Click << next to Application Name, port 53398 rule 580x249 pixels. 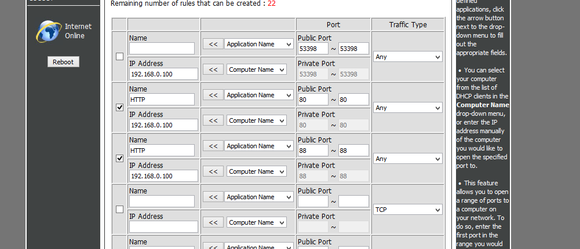coord(213,44)
